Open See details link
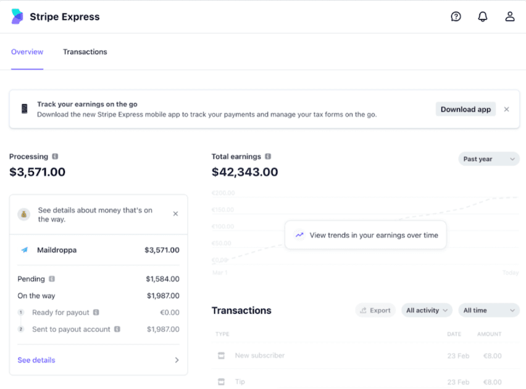This screenshot has width=526, height=389. [36, 360]
